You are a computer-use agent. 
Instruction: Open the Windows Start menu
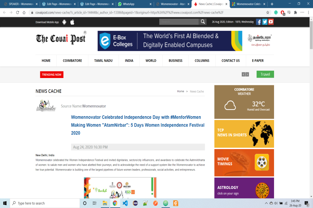tap(5, 203)
